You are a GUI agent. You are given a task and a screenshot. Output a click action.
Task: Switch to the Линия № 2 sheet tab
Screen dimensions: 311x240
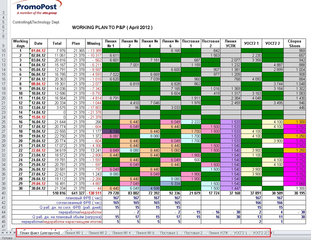click(98, 233)
